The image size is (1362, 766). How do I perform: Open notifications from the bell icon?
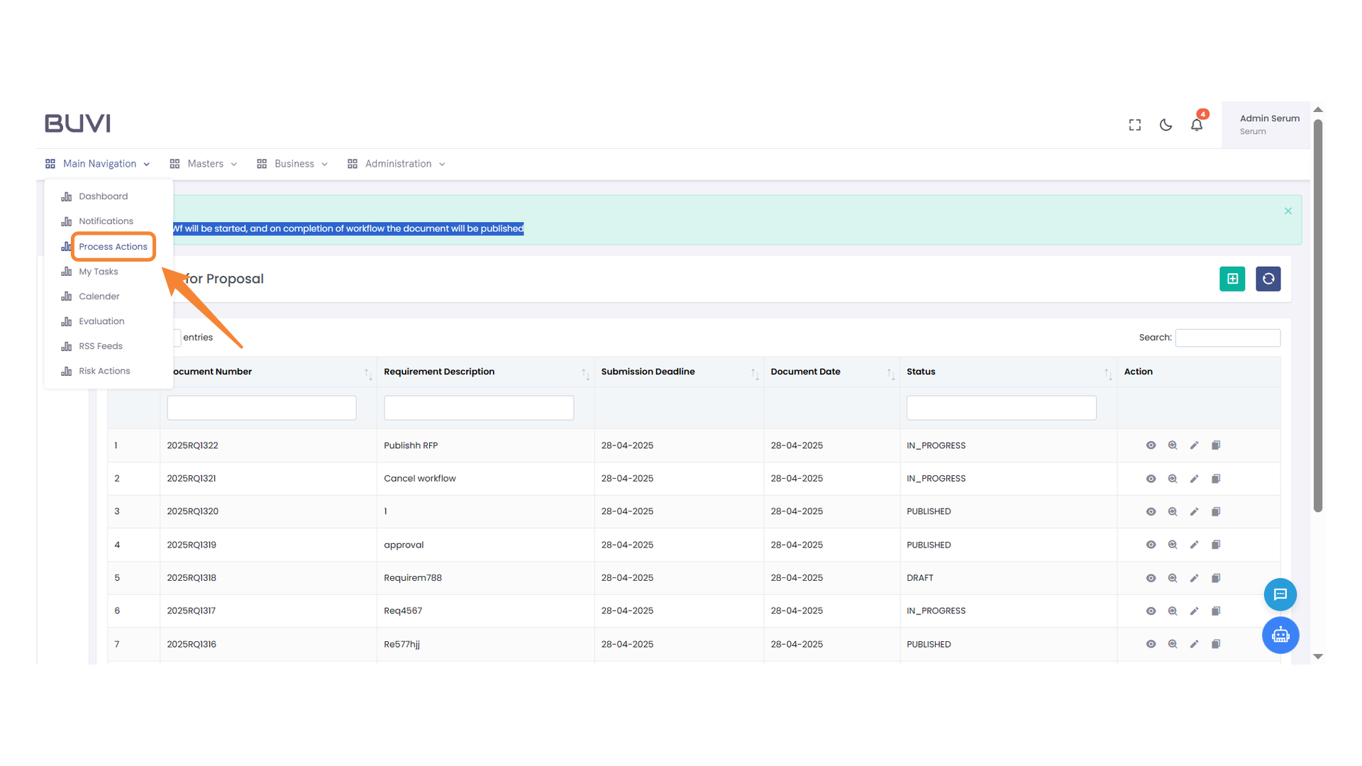[1197, 124]
